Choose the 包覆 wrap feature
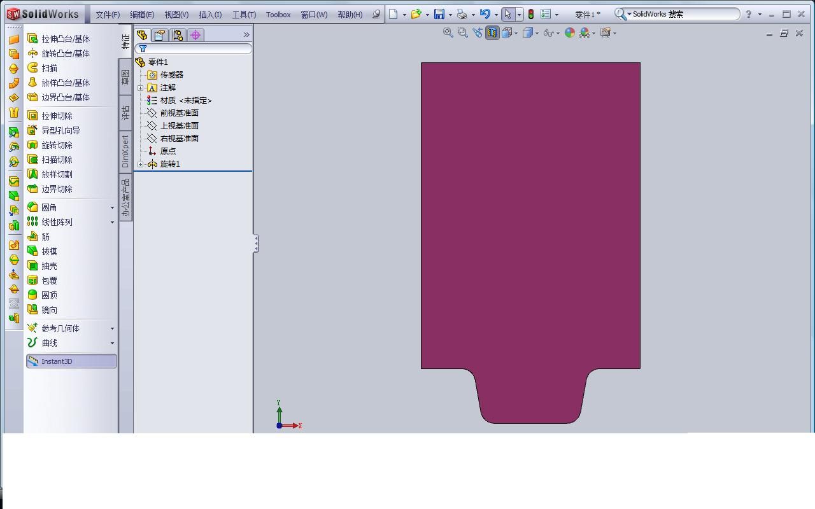Viewport: 815px width, 509px height. pos(42,281)
